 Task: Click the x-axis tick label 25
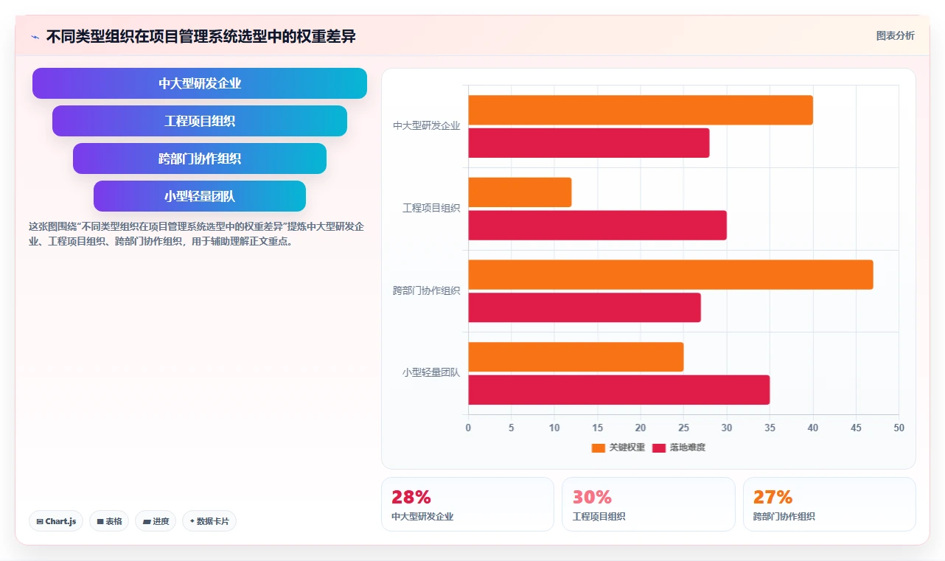point(683,428)
